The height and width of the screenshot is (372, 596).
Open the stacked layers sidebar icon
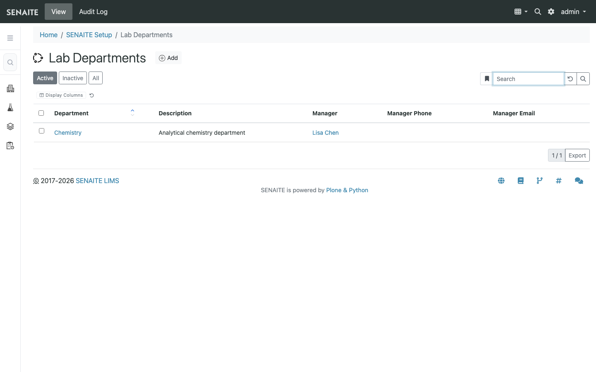coord(10,126)
